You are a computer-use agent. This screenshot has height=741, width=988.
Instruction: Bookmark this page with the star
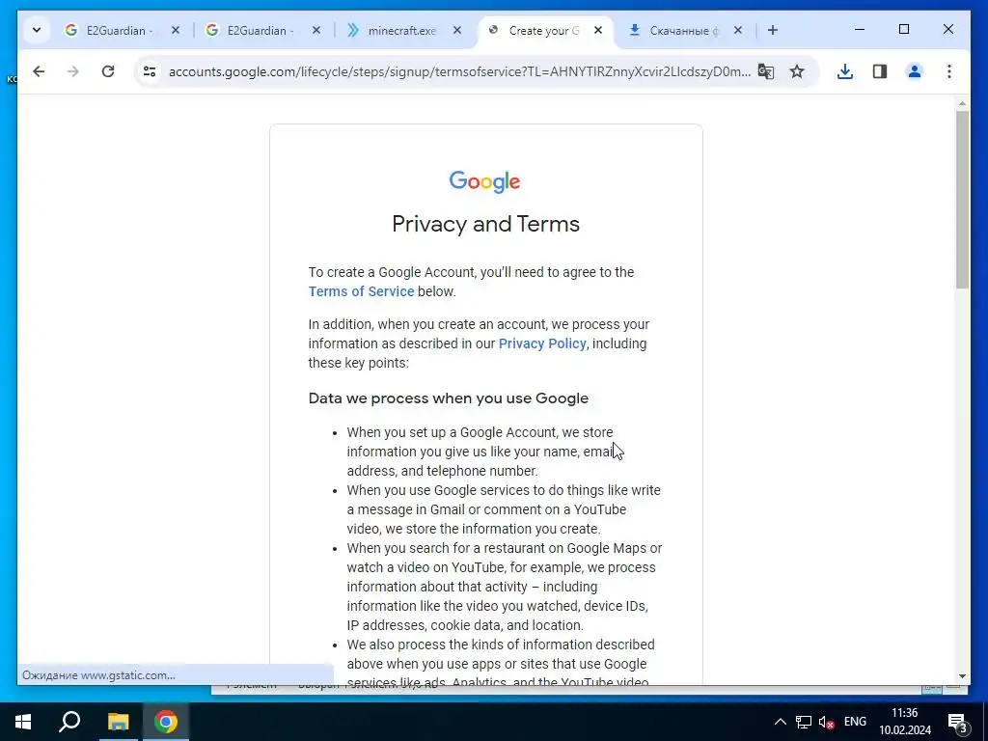tap(797, 71)
